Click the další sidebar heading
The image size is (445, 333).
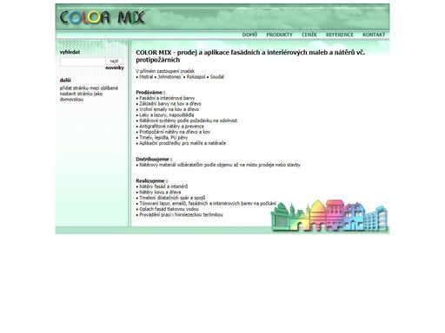[65, 81]
